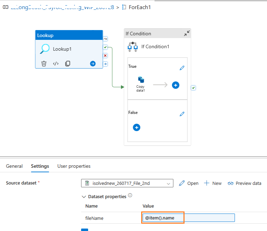Open the selected dataset for editing

point(189,183)
